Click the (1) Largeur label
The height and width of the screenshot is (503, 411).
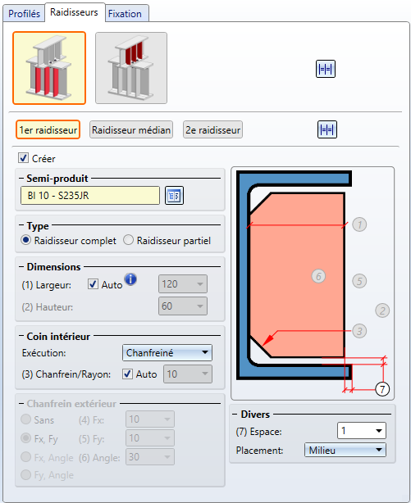coord(47,285)
